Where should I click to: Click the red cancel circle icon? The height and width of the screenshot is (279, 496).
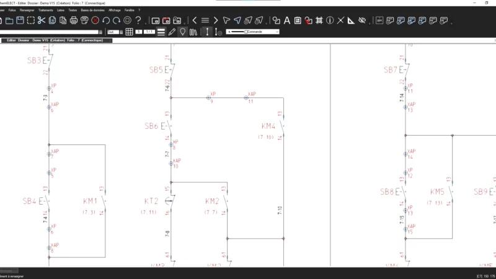(x=95, y=20)
